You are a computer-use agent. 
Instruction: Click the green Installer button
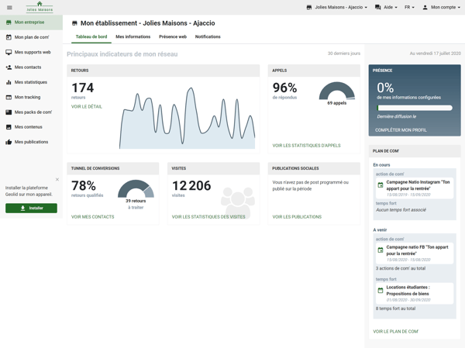[31, 208]
